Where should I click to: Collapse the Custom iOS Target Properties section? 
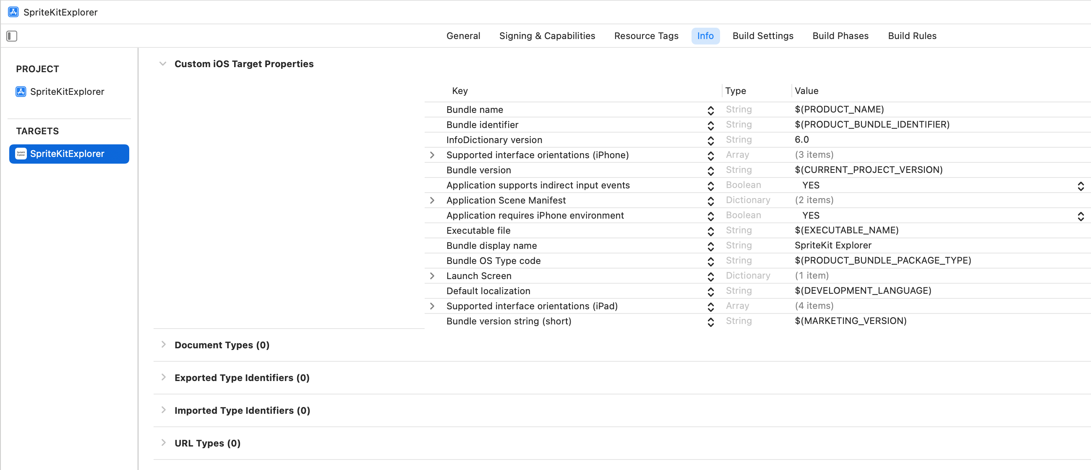click(x=163, y=64)
